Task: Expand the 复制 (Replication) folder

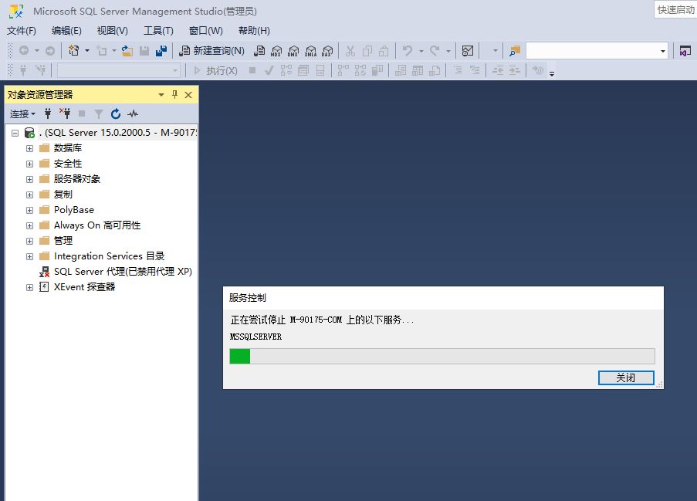Action: 30,195
